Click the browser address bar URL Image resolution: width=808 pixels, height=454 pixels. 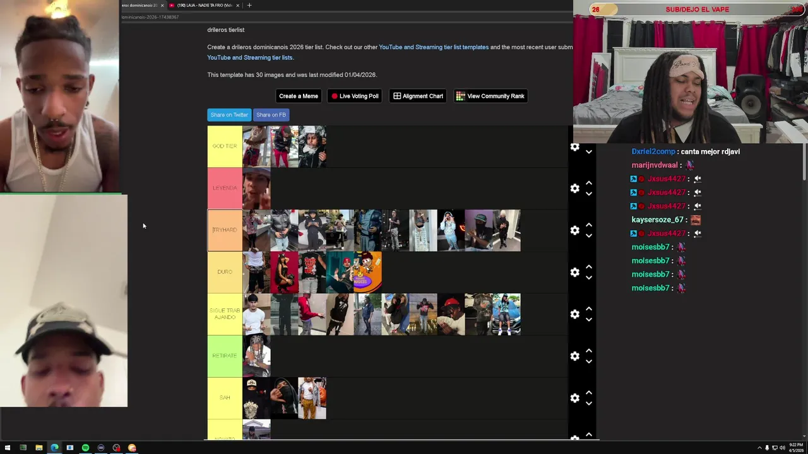coord(150,17)
